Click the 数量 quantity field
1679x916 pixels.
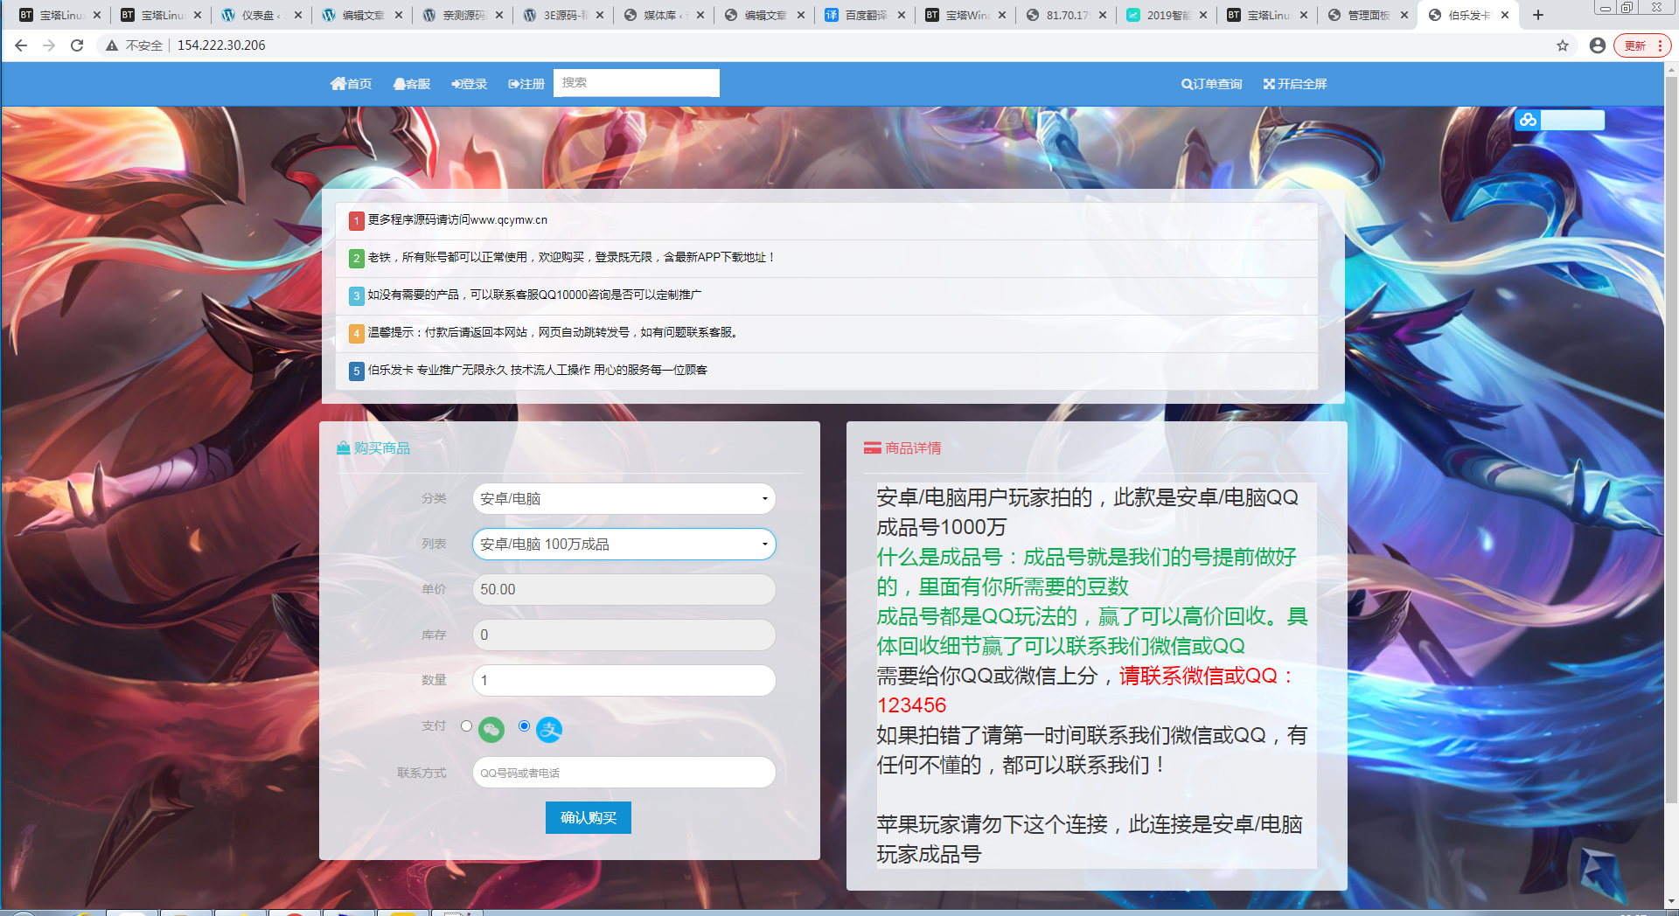[x=624, y=681]
